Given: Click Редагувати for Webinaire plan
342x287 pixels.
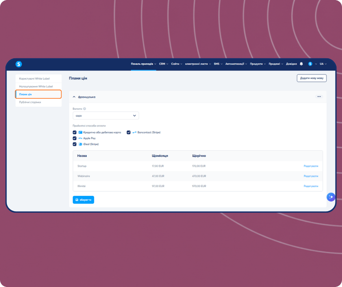Looking at the screenshot, I should tap(311, 176).
